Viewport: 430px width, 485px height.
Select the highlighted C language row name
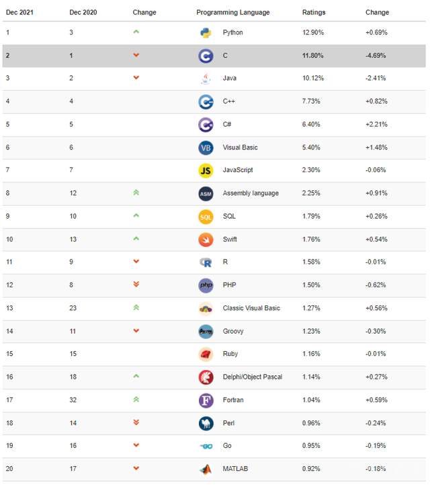tap(225, 55)
